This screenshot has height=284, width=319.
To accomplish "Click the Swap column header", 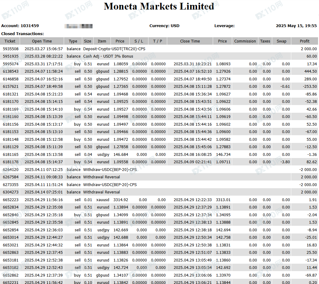I will tap(281, 41).
